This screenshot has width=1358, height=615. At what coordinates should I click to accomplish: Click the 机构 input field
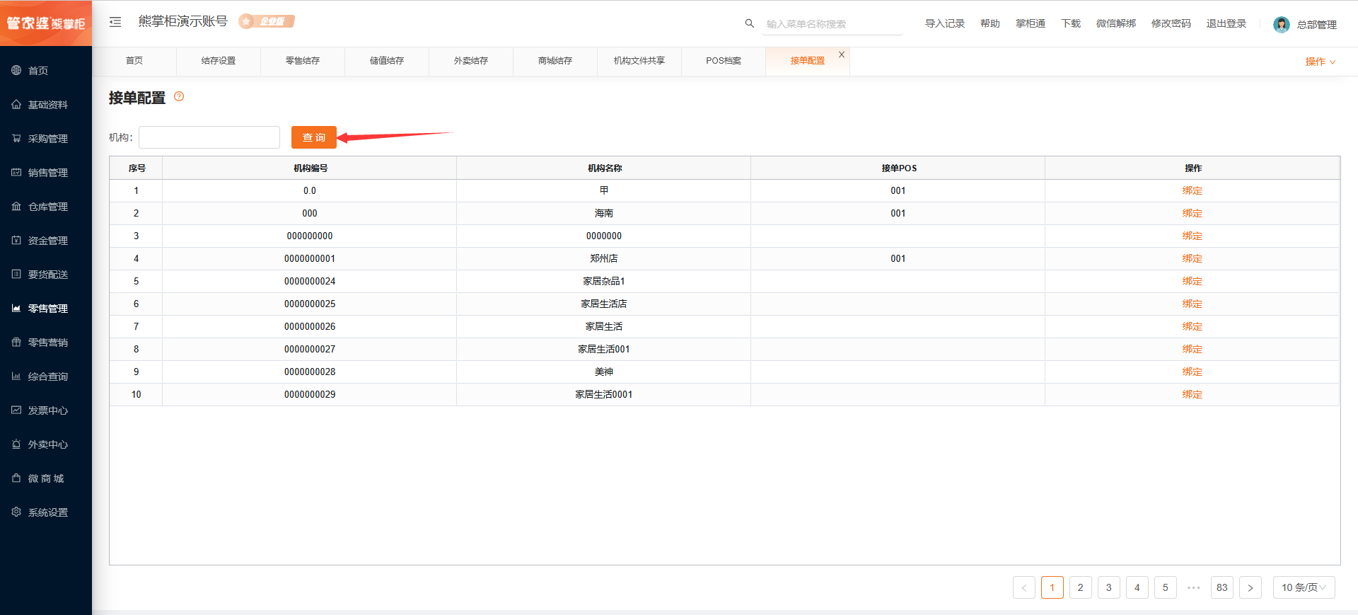coord(209,137)
